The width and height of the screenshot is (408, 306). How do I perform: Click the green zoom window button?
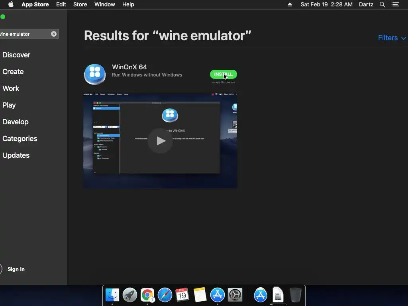click(x=3, y=17)
